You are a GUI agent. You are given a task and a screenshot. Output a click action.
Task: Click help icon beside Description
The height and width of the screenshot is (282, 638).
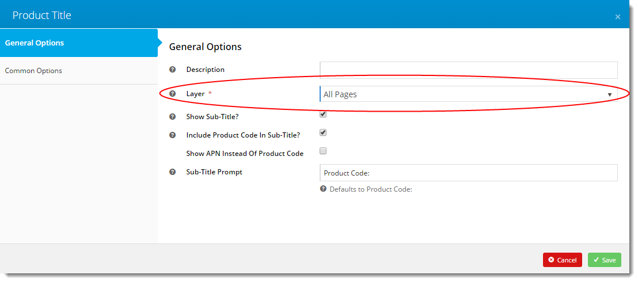[173, 70]
